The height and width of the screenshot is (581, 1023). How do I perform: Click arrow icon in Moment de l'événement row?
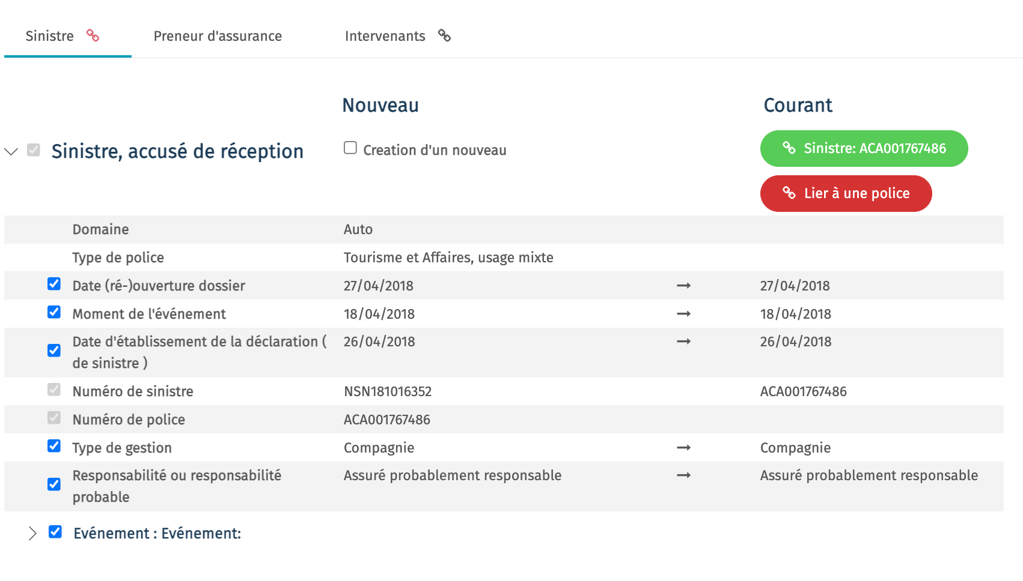683,314
